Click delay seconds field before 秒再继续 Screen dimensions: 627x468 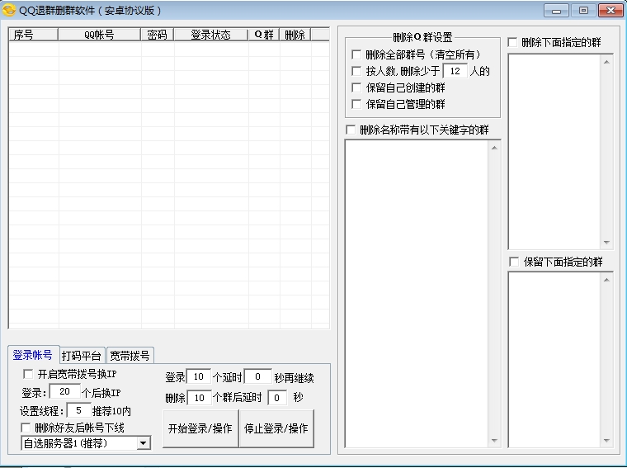pos(258,376)
